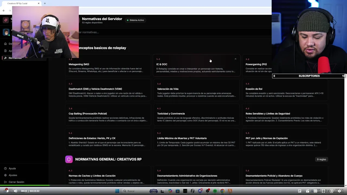The image size is (347, 195).
Task: Click the Sistema Activo status badge
Action: [135, 20]
